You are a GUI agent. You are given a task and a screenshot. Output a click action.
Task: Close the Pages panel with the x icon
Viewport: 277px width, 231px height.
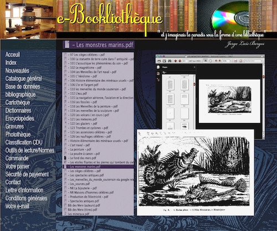click(x=194, y=67)
